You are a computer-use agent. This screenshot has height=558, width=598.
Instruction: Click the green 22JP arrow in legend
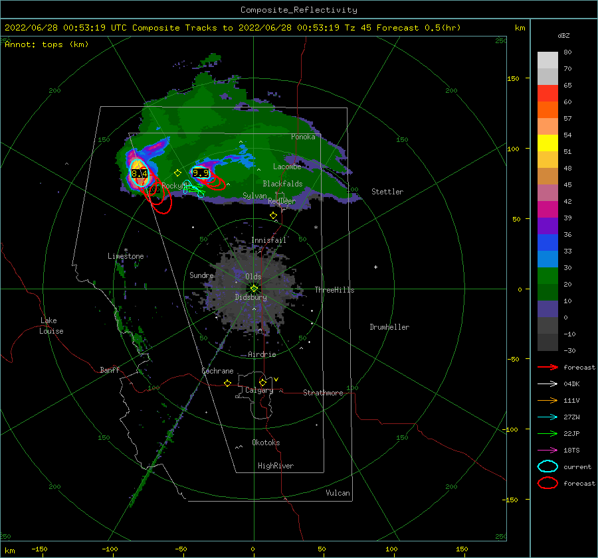pyautogui.click(x=548, y=433)
